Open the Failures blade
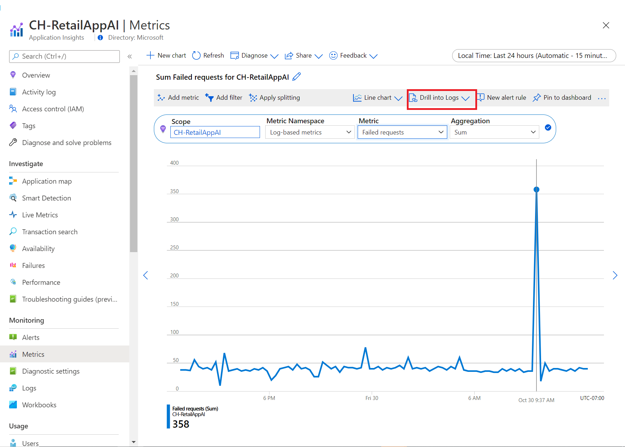The height and width of the screenshot is (447, 625). point(33,265)
